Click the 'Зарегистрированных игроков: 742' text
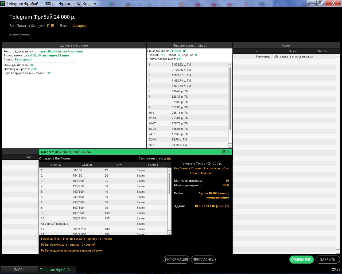This screenshot has height=274, width=342. (x=27, y=73)
